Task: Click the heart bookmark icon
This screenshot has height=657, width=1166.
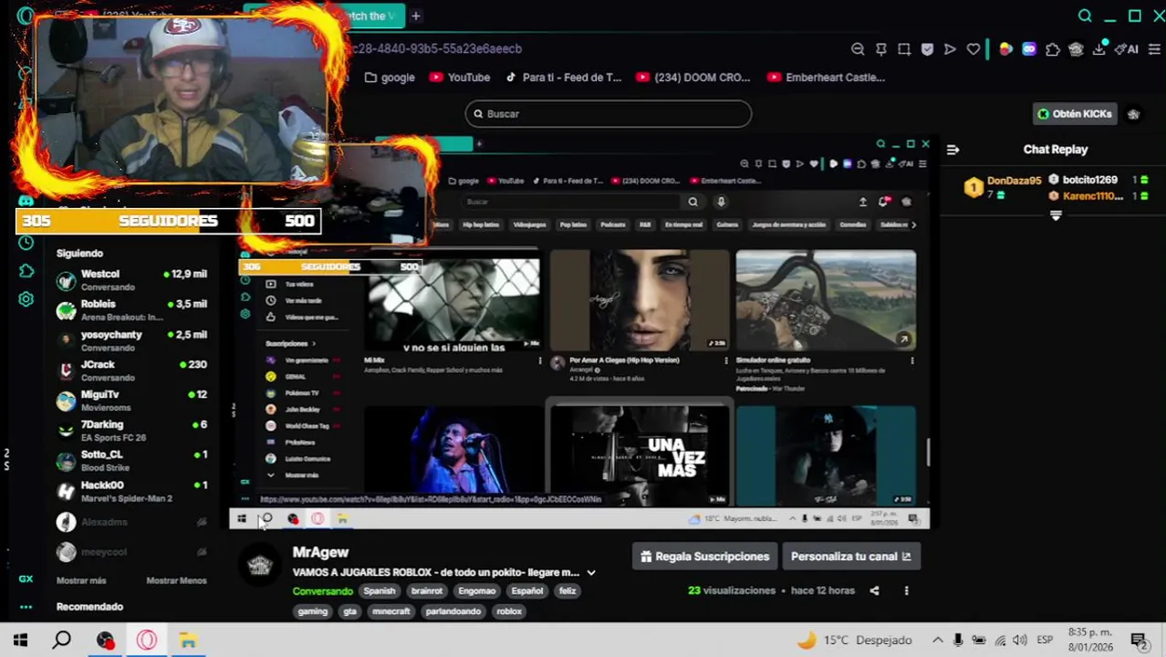Action: (x=973, y=49)
